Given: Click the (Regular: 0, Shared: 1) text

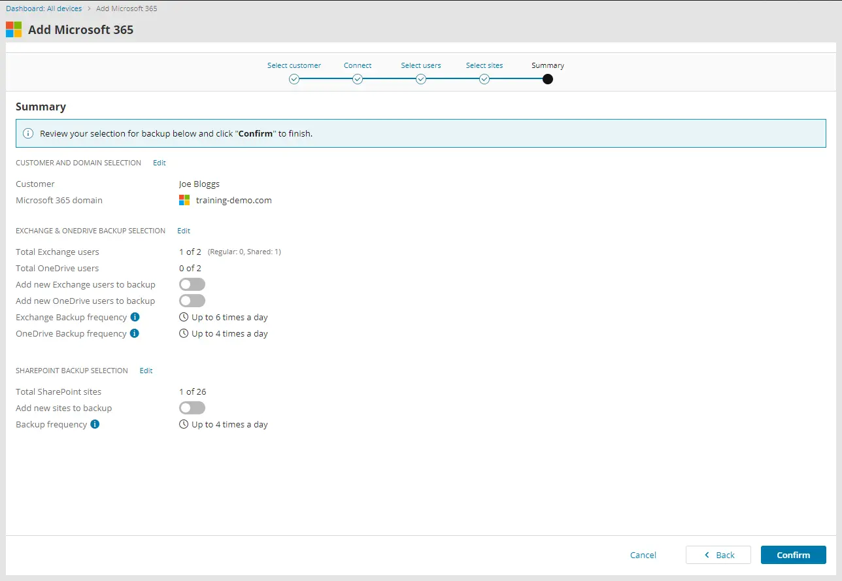Looking at the screenshot, I should pos(244,252).
